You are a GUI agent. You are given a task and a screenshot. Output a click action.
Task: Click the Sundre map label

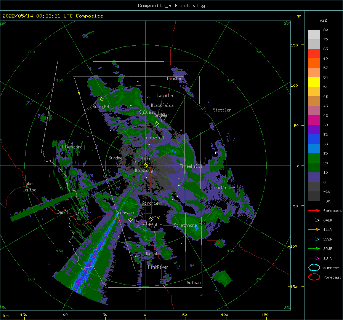click(x=115, y=158)
